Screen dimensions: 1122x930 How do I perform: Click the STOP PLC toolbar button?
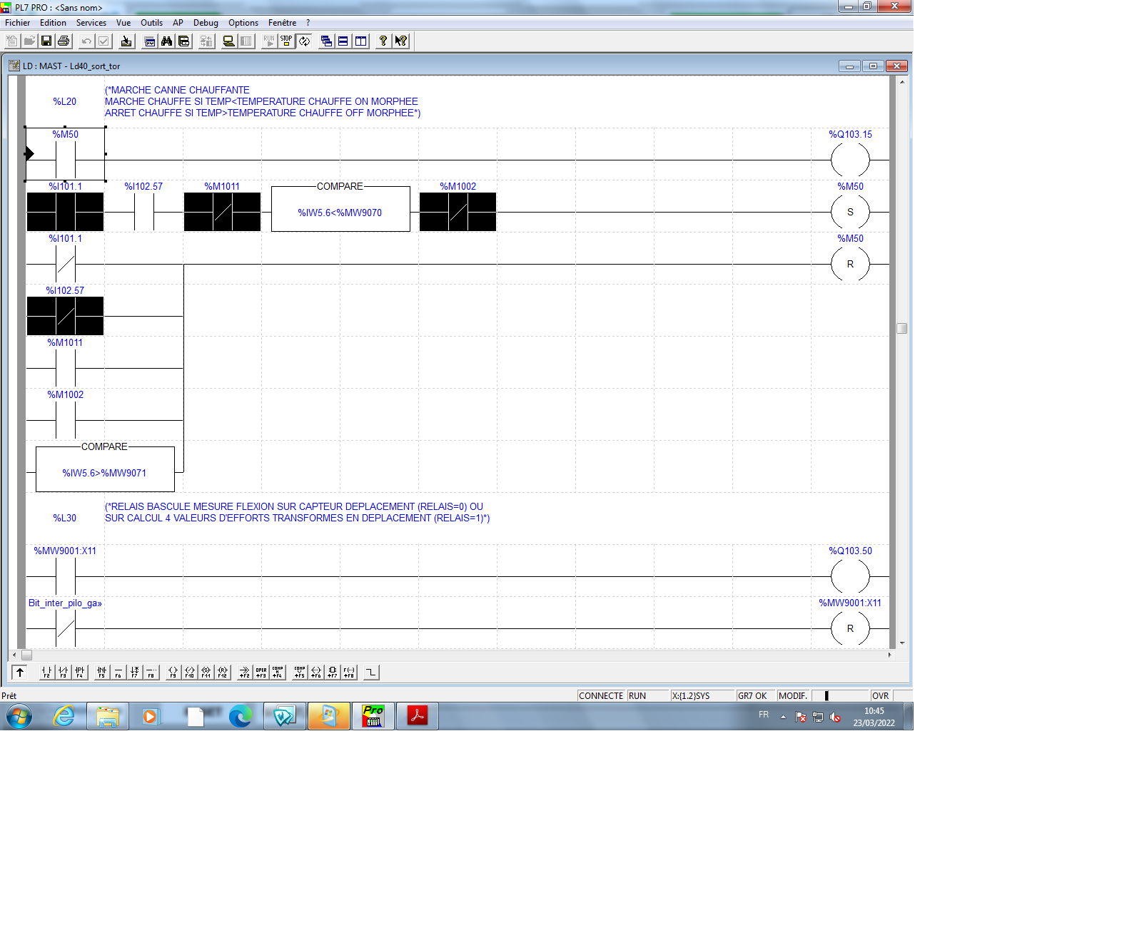point(286,41)
